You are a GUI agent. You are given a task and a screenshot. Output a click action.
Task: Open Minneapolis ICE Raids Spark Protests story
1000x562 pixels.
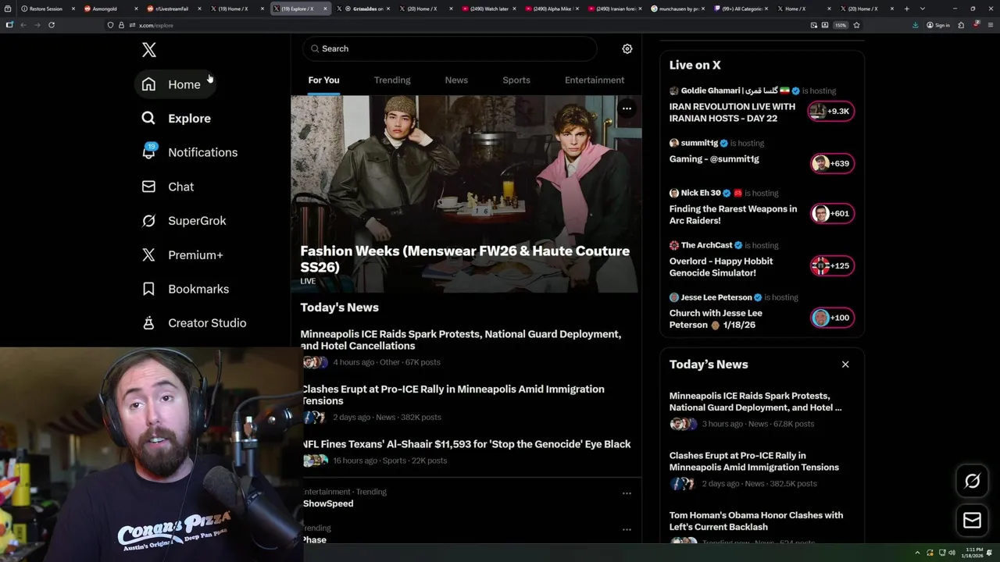461,340
